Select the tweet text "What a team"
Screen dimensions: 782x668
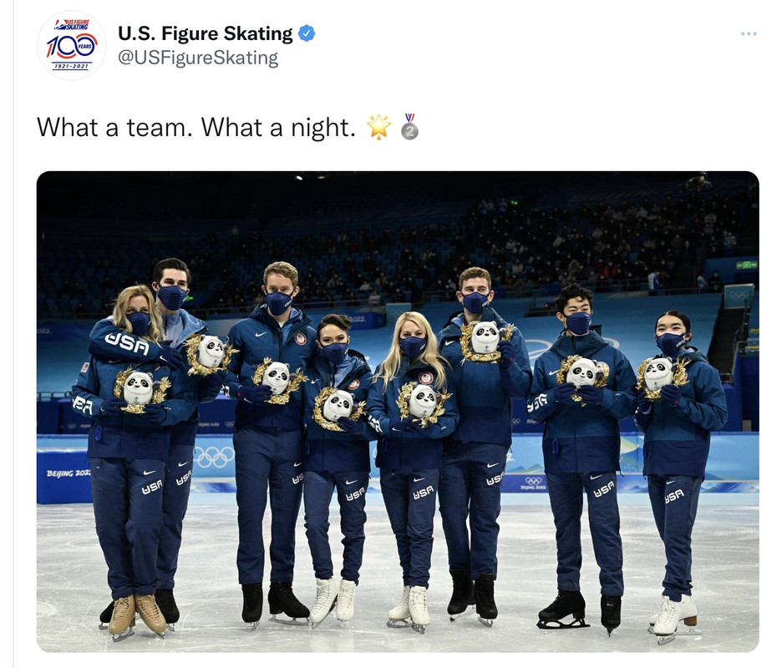click(112, 127)
